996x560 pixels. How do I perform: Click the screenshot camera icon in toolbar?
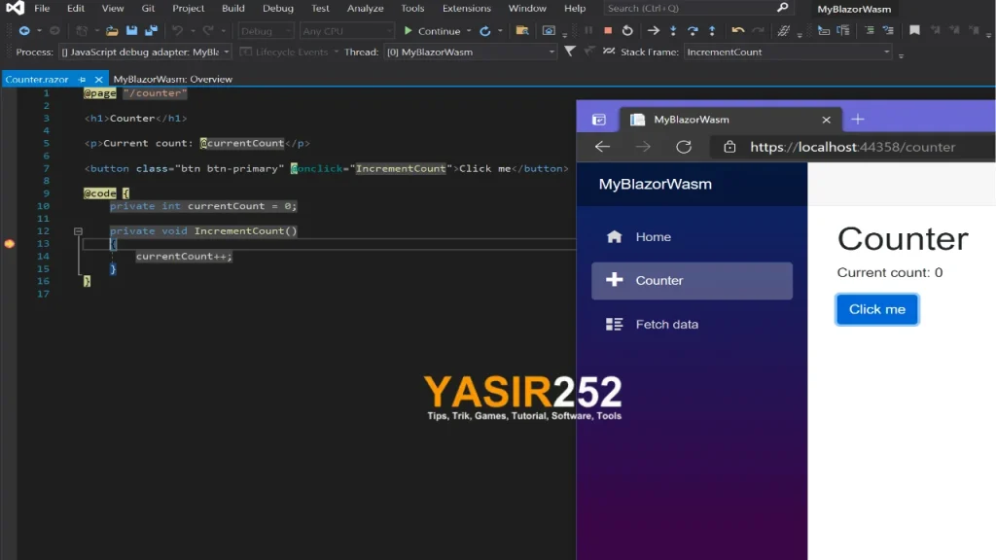(x=549, y=30)
